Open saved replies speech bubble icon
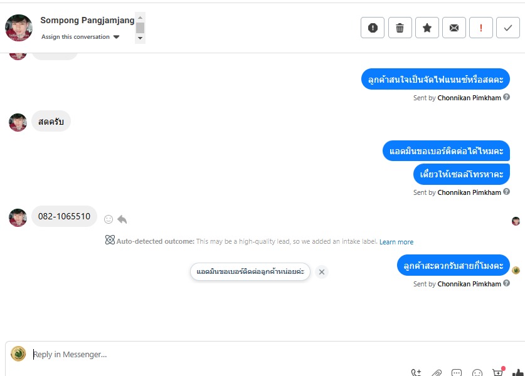This screenshot has height=376, width=525. pyautogui.click(x=457, y=372)
